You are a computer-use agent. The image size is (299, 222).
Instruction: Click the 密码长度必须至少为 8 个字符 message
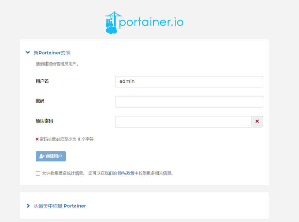point(67,139)
